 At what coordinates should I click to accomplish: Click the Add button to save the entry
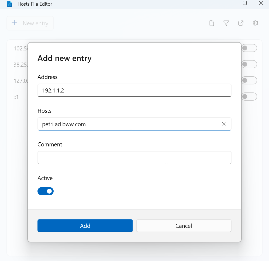(x=85, y=226)
